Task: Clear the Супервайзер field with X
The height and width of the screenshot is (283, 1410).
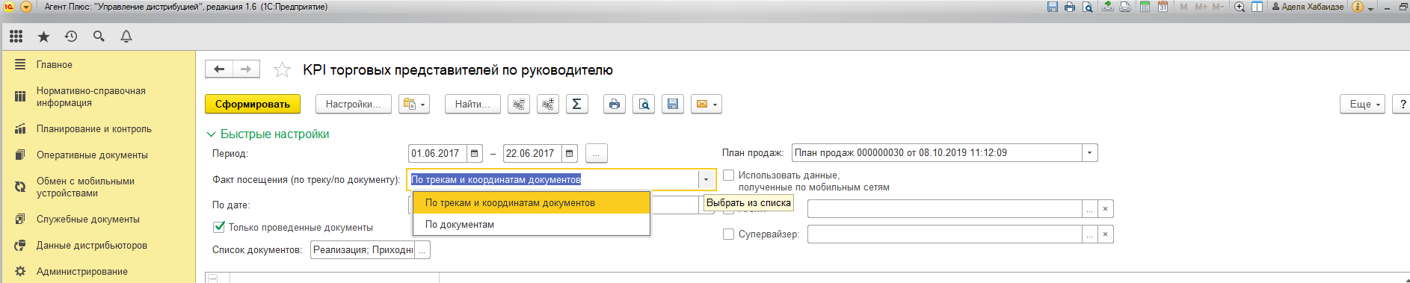Action: point(1105,234)
